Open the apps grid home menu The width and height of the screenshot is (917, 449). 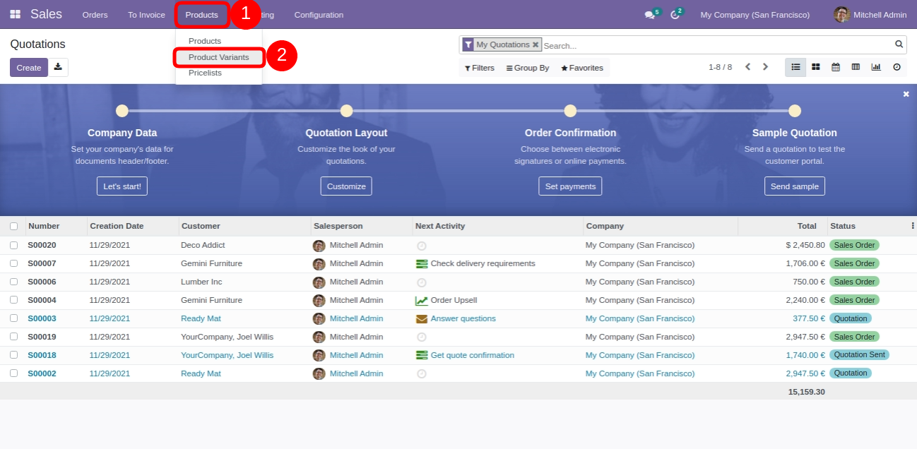[15, 14]
